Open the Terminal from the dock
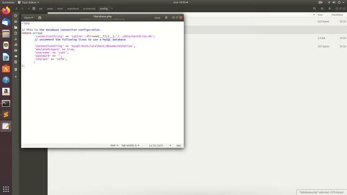 point(6,103)
